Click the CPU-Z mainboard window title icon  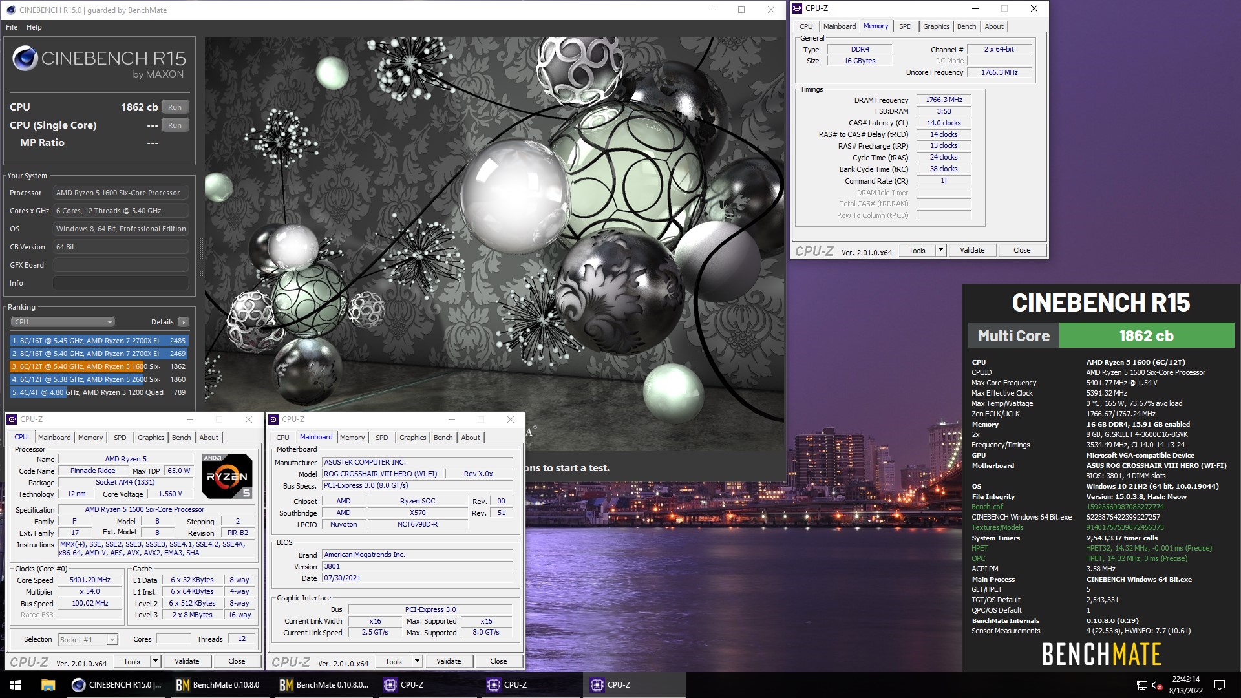click(x=273, y=419)
